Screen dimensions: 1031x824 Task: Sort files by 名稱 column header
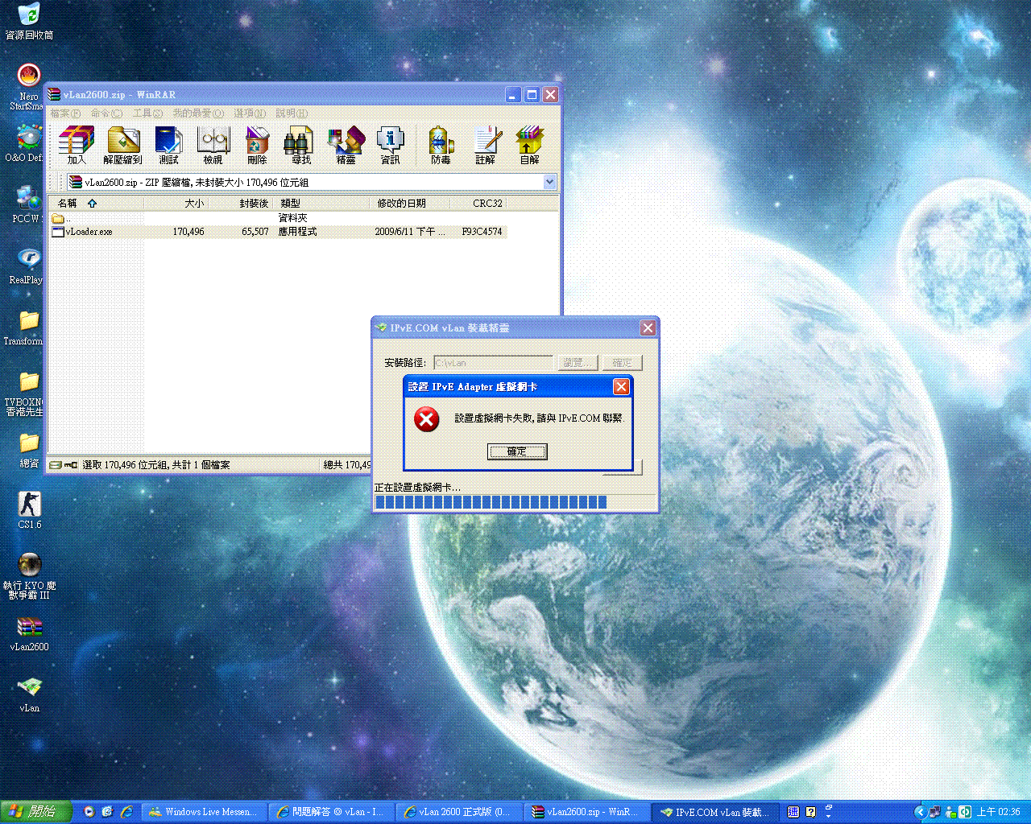tap(68, 204)
